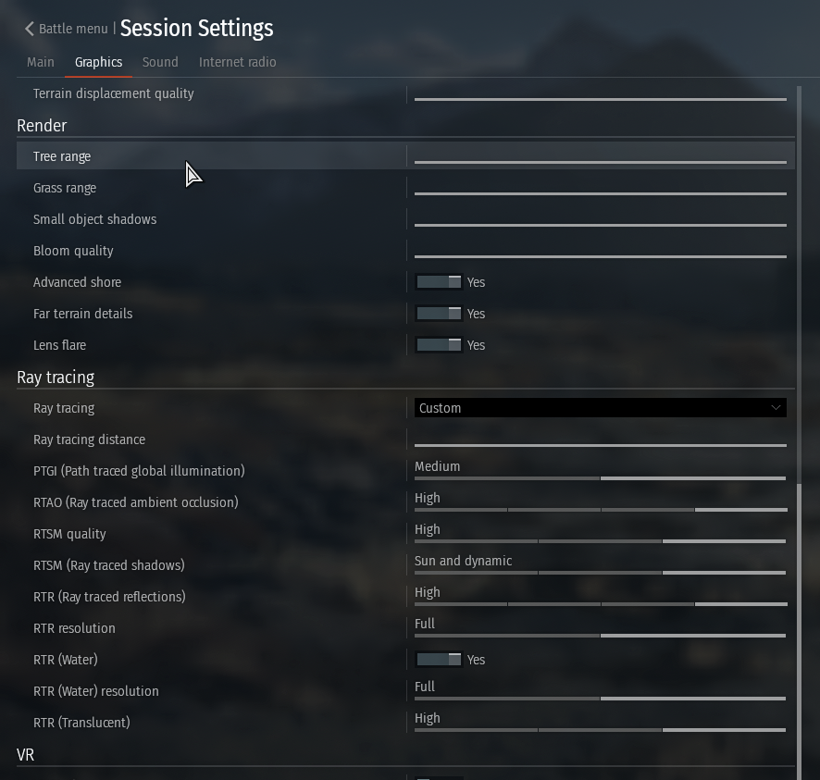Change RTAO High quality slider
820x780 pixels.
coord(601,510)
